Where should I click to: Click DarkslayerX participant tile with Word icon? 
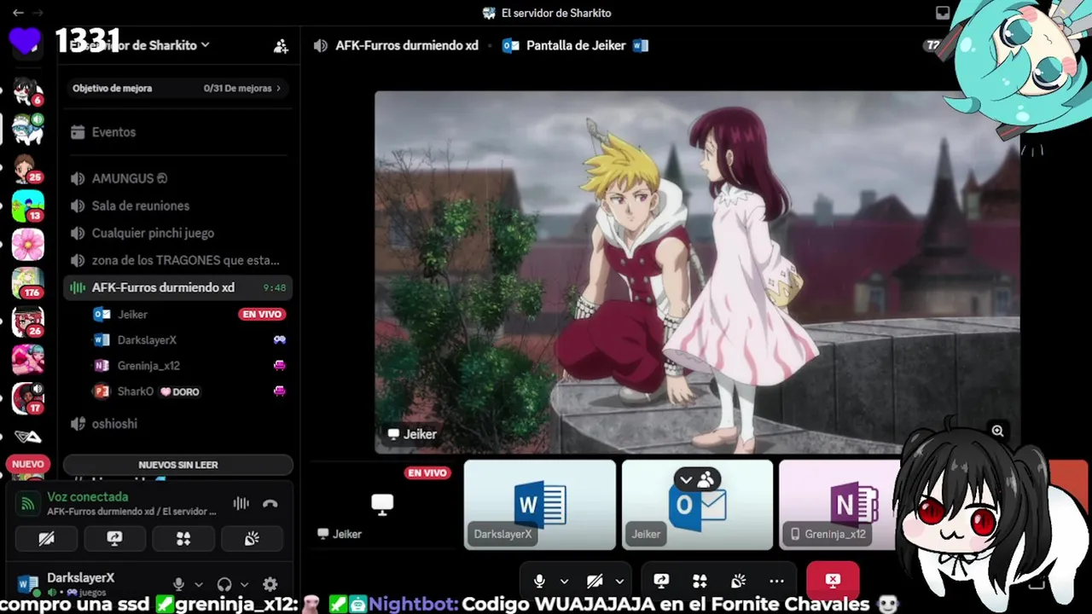(539, 505)
